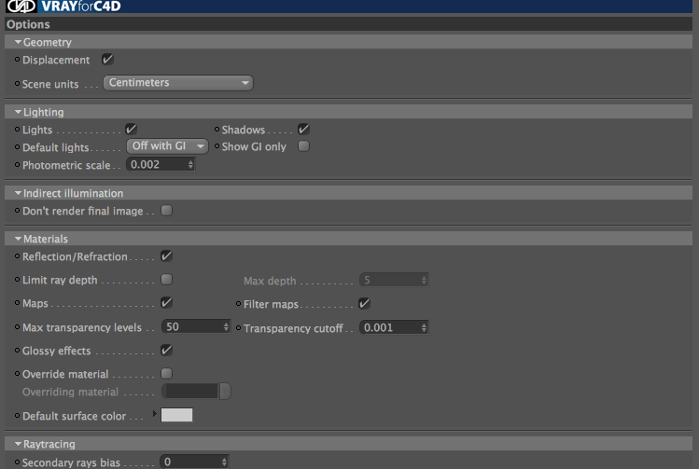This screenshot has height=469, width=699.
Task: Expand Default surface color disclosure arrow
Action: coord(155,414)
